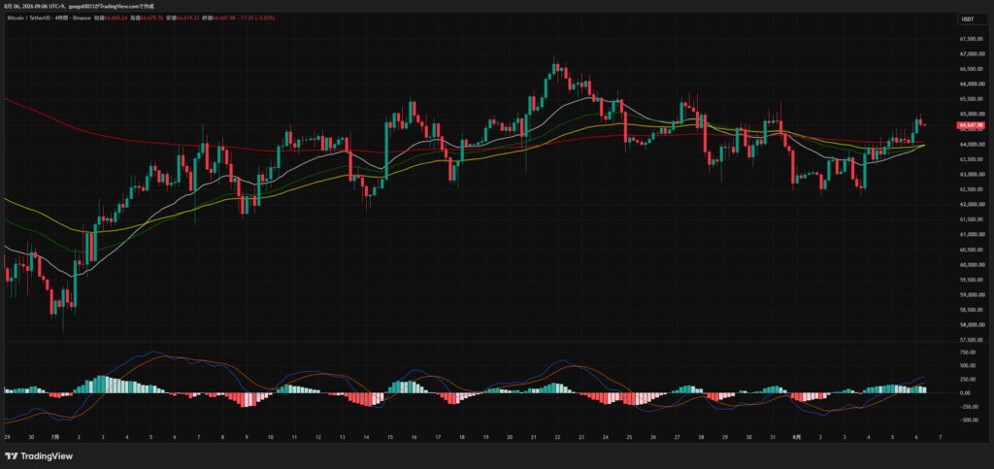Click the date 10 on the time axis
The image size is (994, 469).
tap(270, 437)
